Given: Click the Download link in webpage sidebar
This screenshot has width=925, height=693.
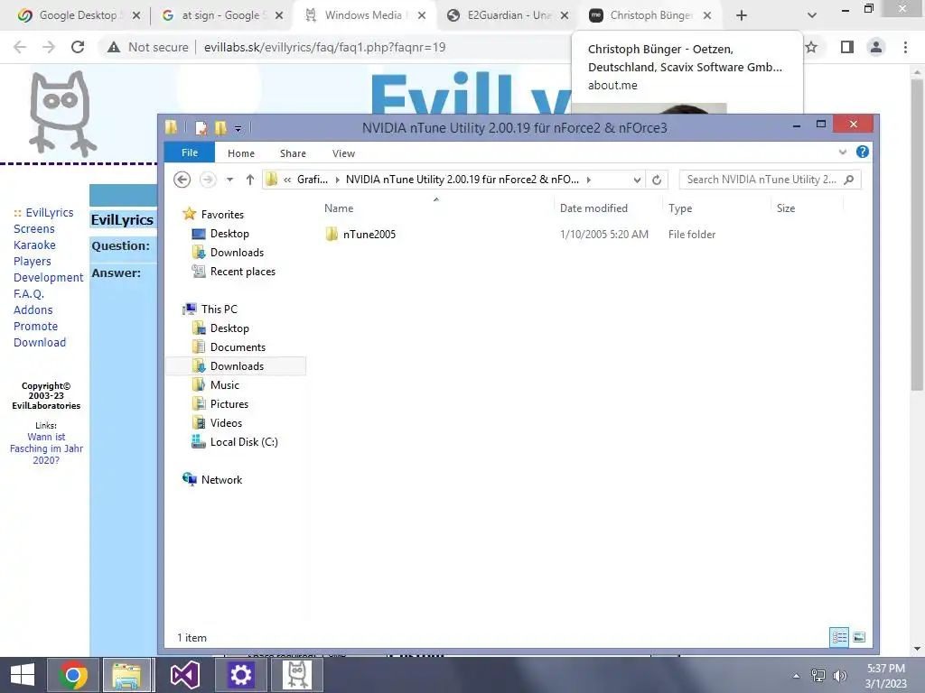Looking at the screenshot, I should pos(40,342).
